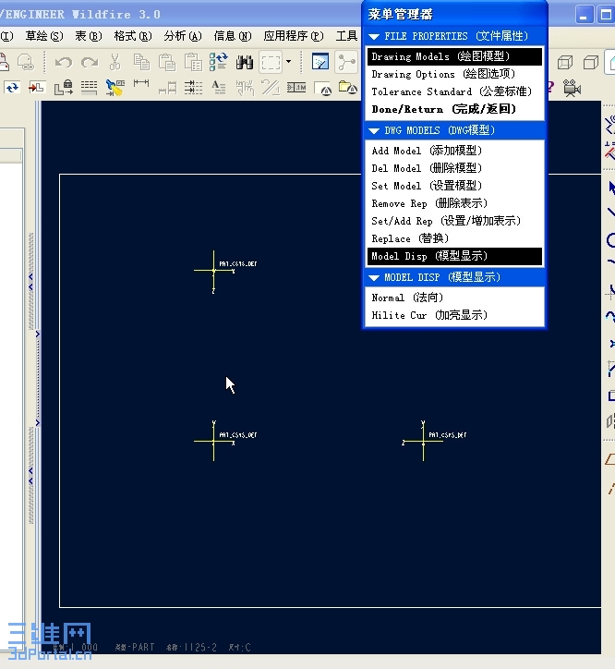Click the table rows icon
This screenshot has height=669, width=615.
pos(90,88)
